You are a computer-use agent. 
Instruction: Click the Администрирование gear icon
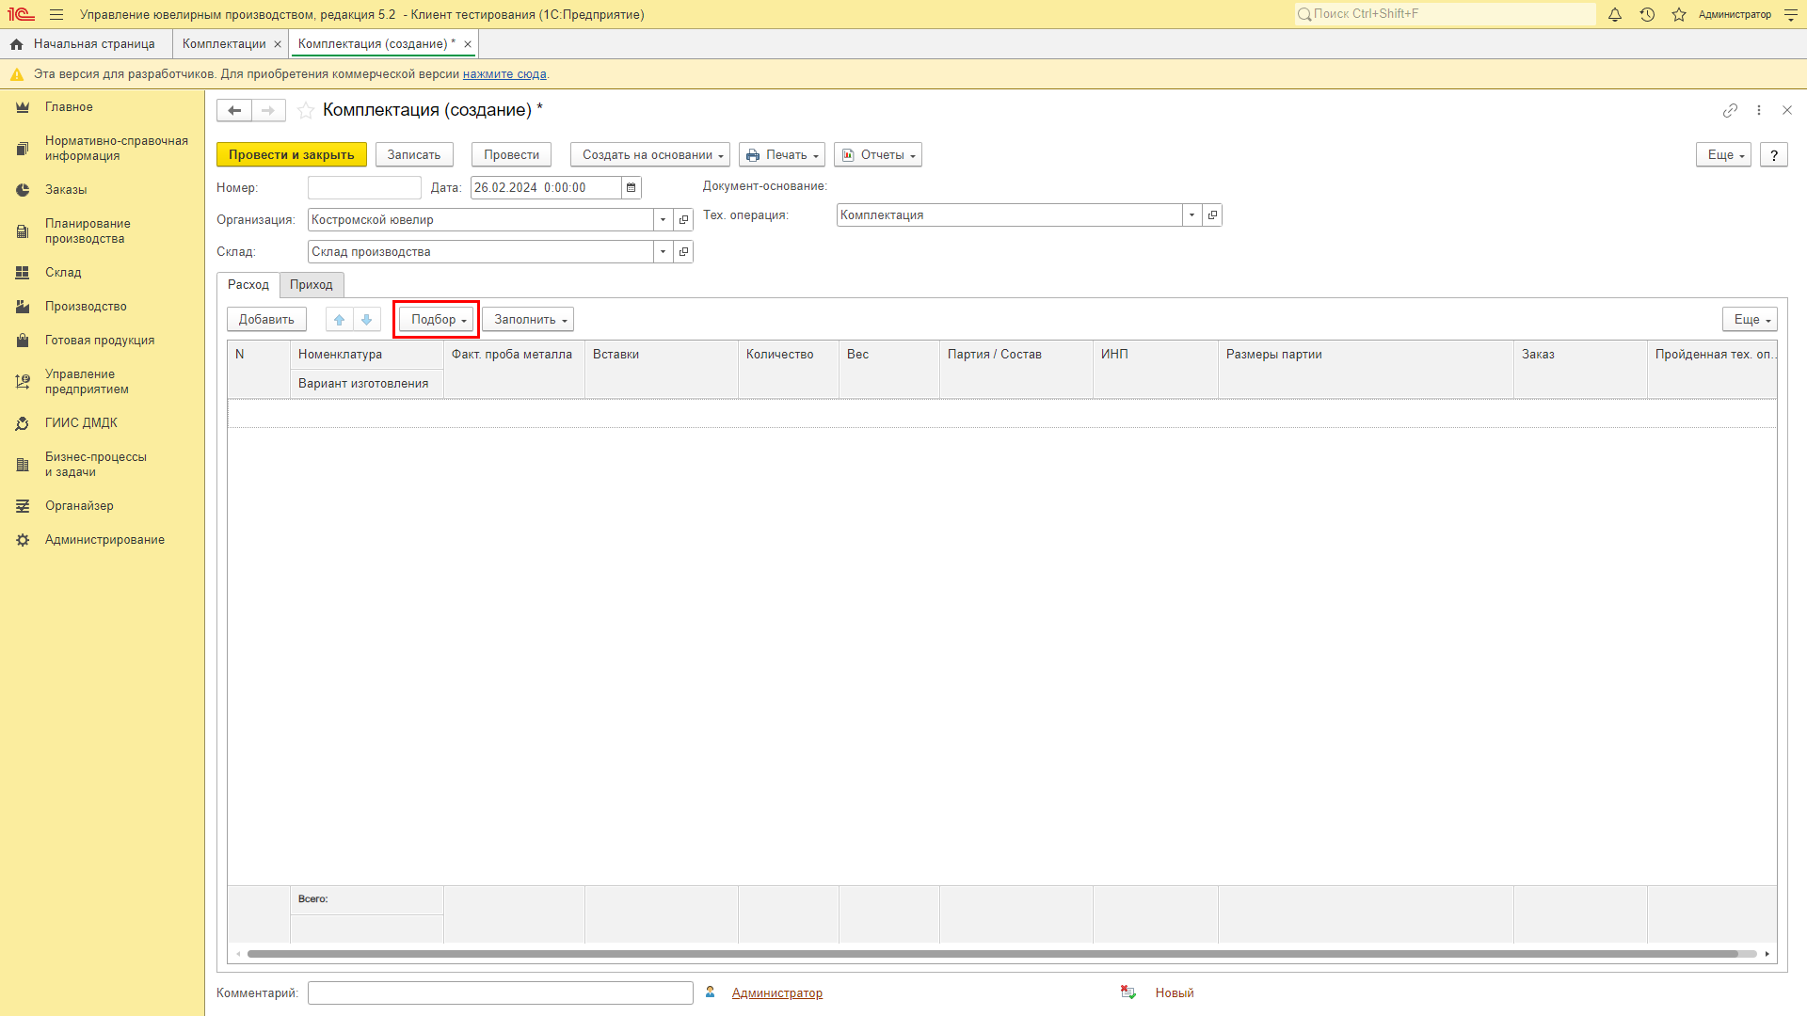point(23,540)
